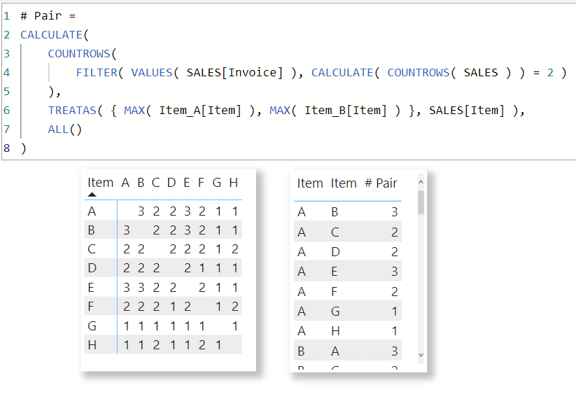Select matrix row header H
The width and height of the screenshot is (576, 399).
(x=92, y=345)
